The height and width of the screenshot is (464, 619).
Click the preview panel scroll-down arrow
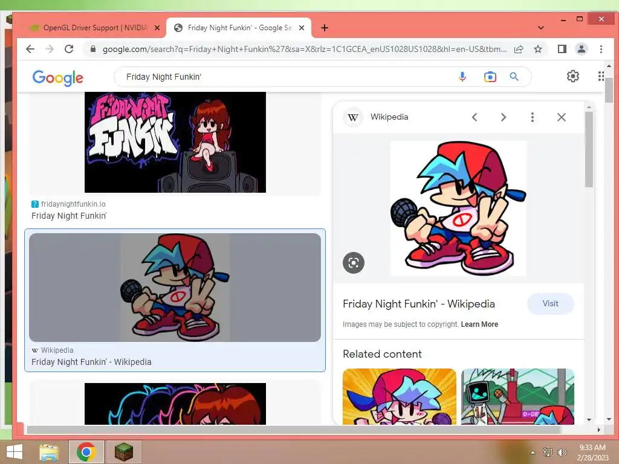click(589, 419)
